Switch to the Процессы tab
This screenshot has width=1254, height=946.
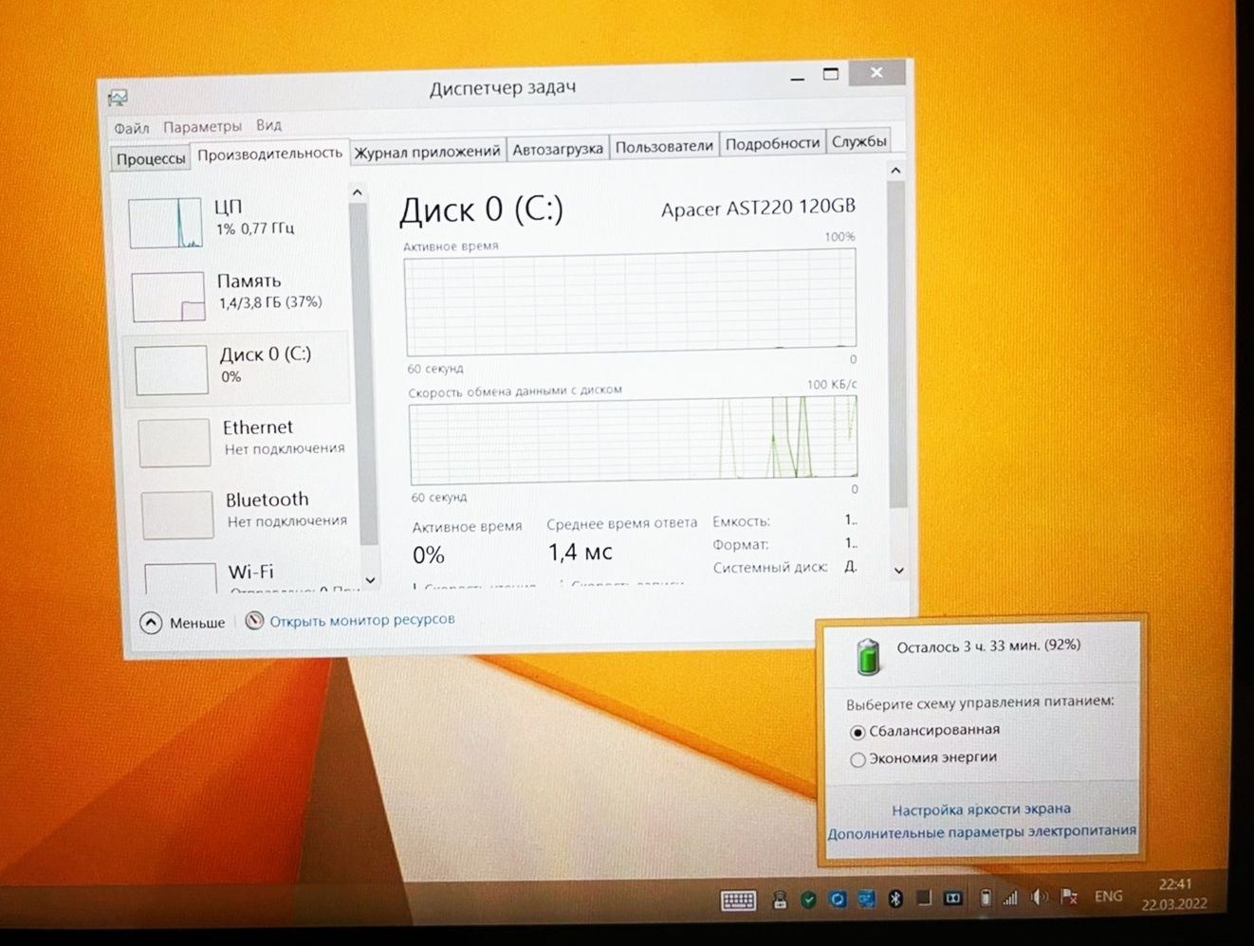151,158
